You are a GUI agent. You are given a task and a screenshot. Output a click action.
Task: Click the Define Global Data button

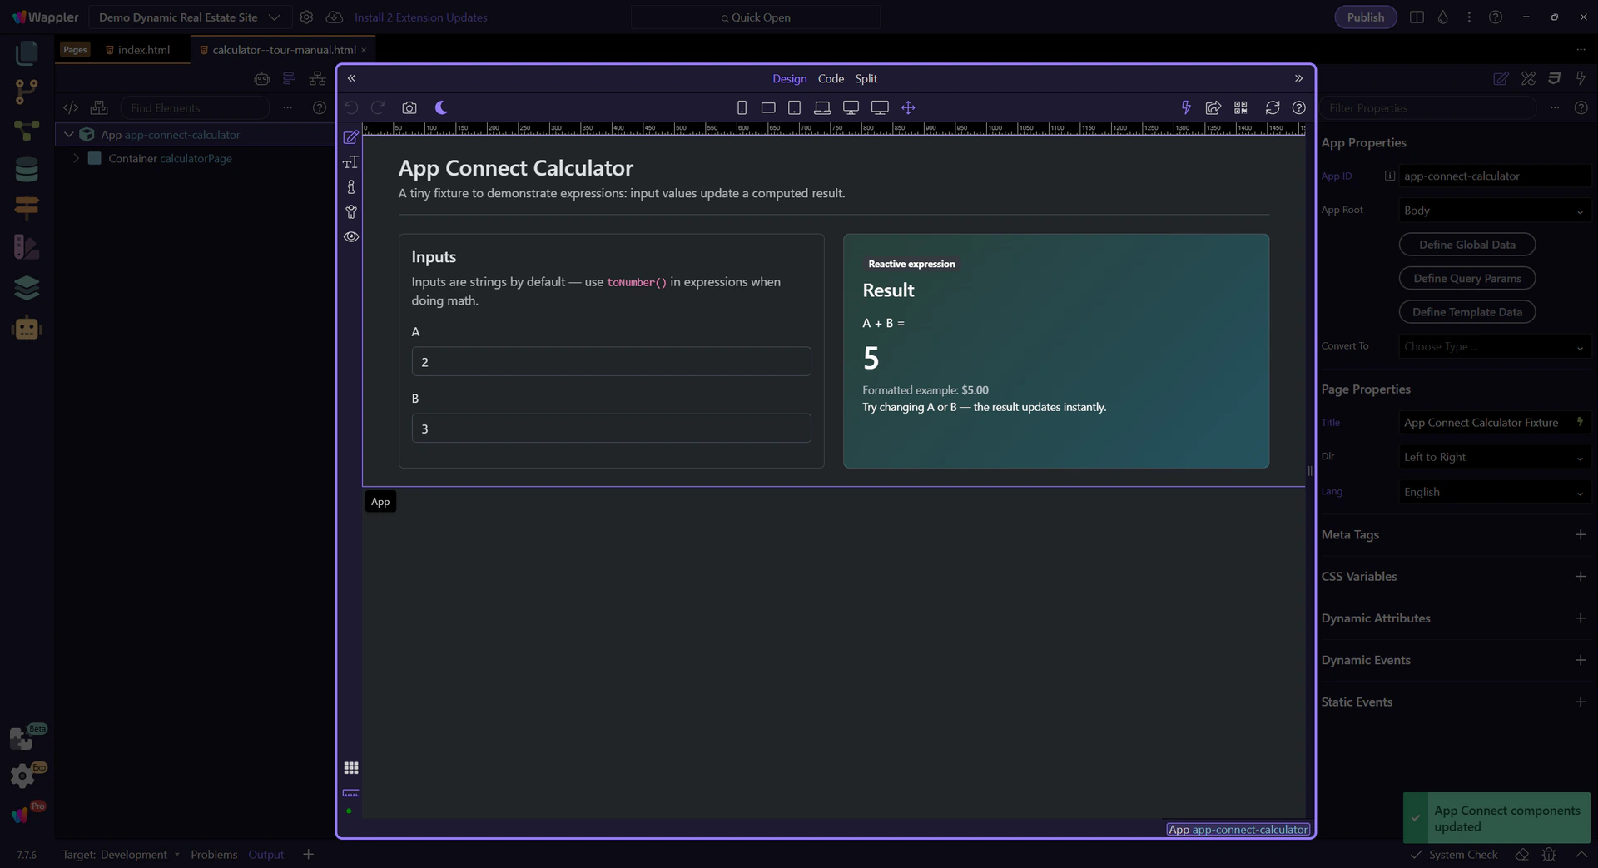(1466, 245)
